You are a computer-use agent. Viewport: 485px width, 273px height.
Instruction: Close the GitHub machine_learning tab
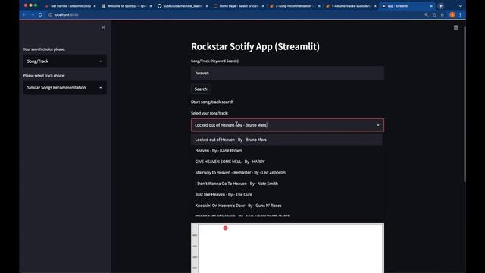coord(207,6)
